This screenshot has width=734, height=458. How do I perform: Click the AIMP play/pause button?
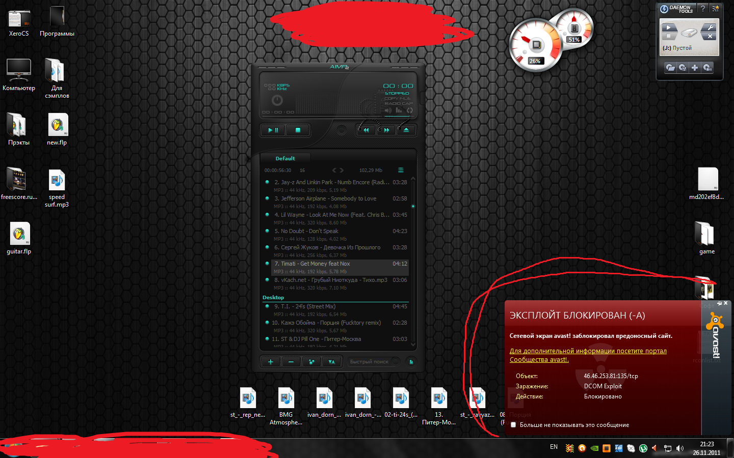[x=273, y=130]
